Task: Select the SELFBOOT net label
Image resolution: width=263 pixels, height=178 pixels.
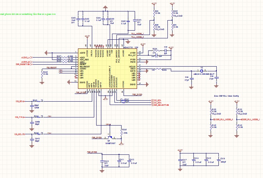Action: click(x=52, y=68)
